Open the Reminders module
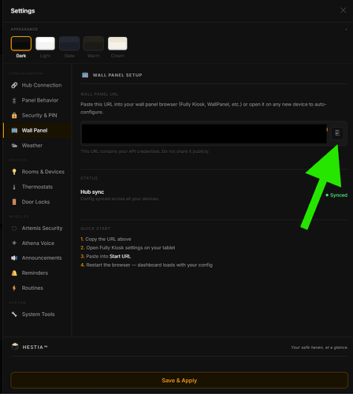This screenshot has height=394, width=353. pos(37,273)
